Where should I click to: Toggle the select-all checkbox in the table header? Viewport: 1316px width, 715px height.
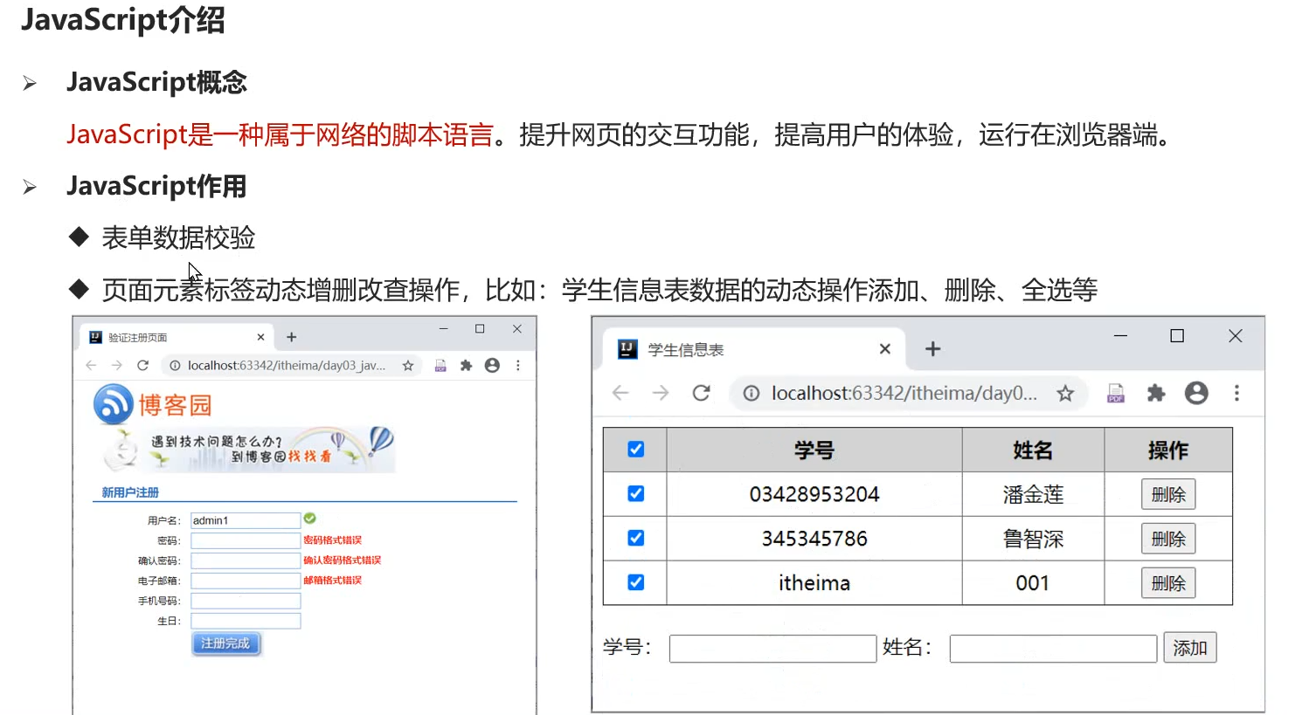coord(635,449)
